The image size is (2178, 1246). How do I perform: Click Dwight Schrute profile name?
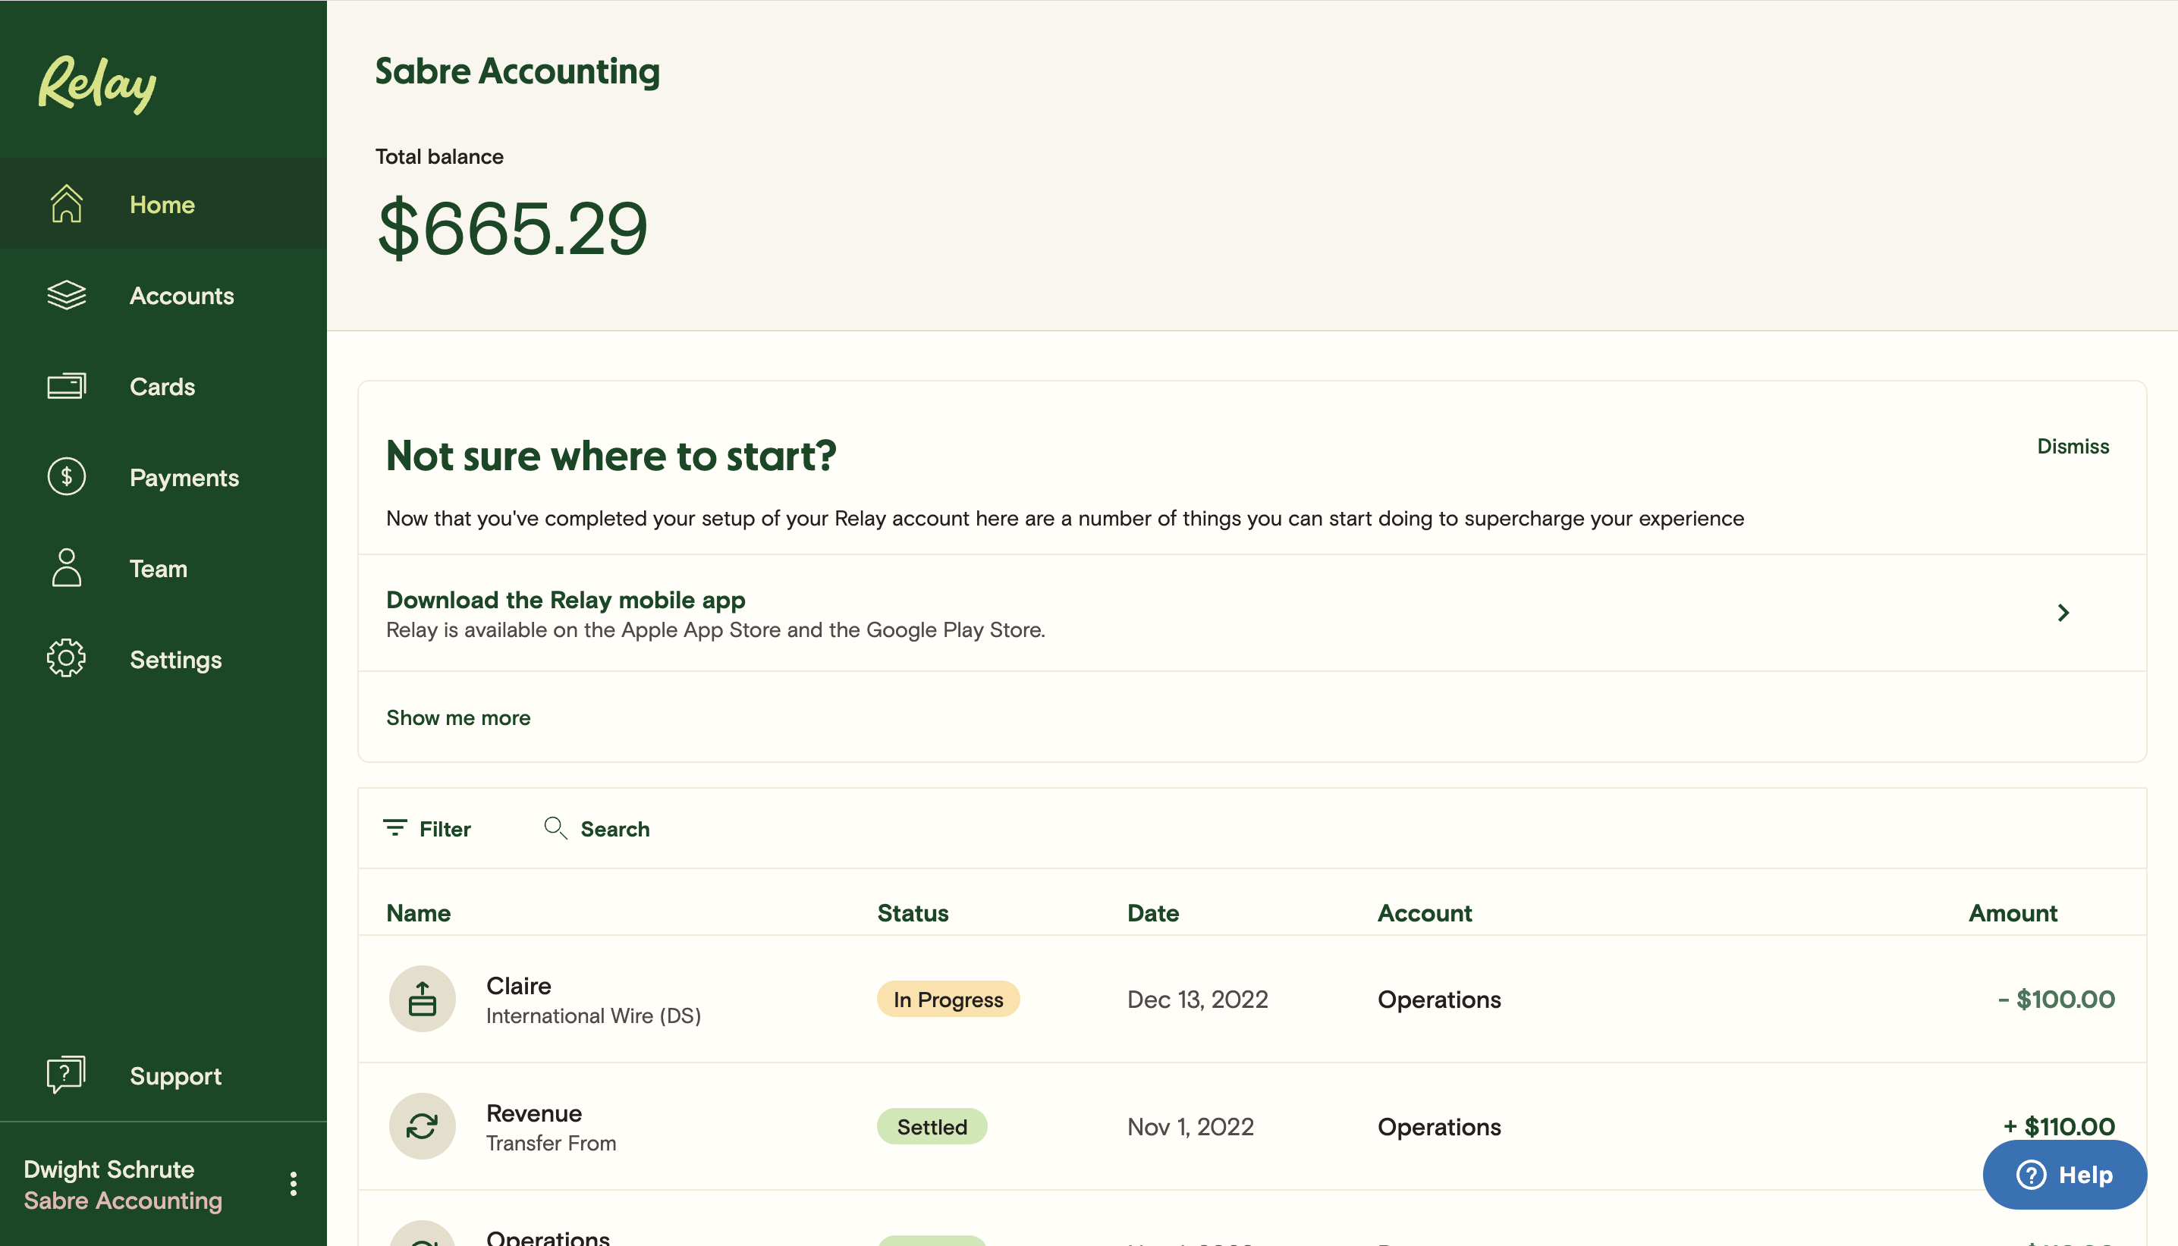point(108,1169)
